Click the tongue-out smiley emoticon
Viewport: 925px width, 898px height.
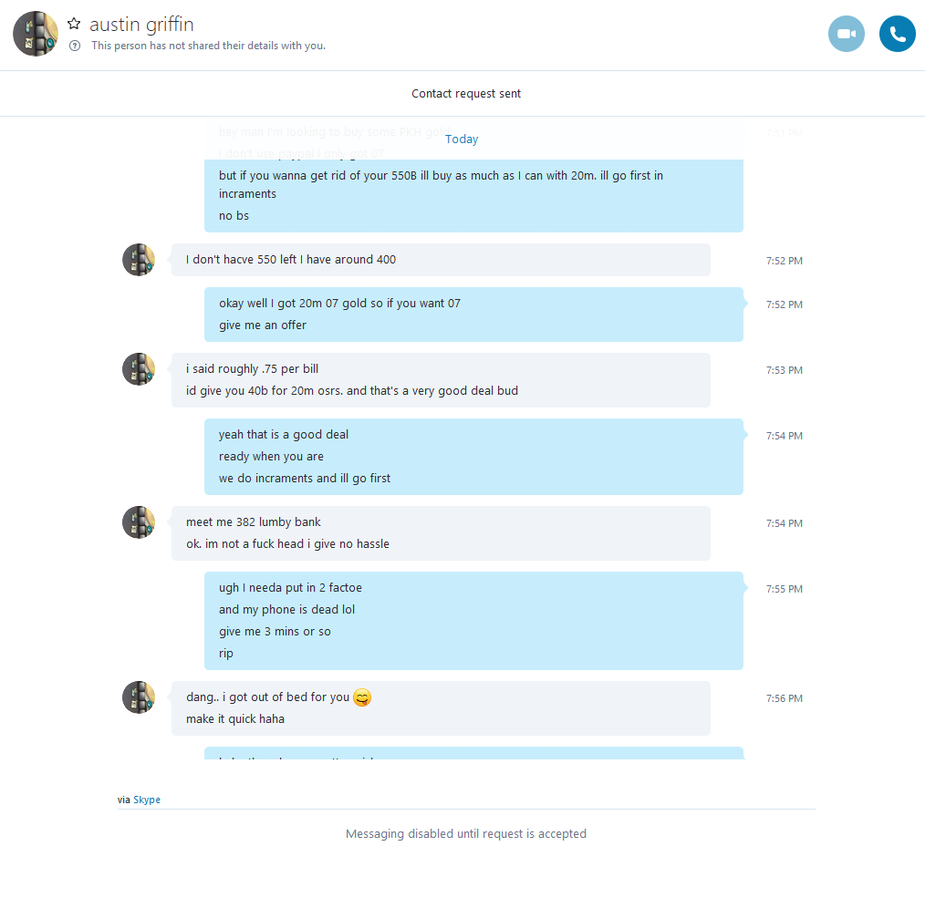pos(362,697)
